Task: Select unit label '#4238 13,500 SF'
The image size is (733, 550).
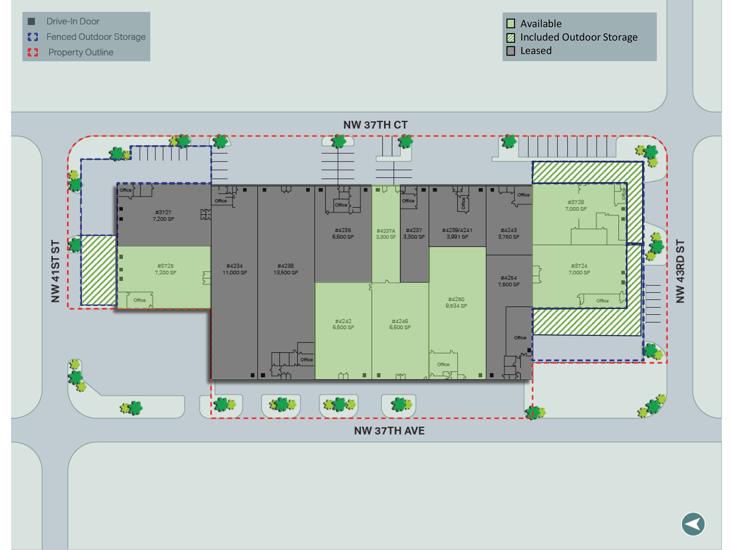Action: (286, 269)
